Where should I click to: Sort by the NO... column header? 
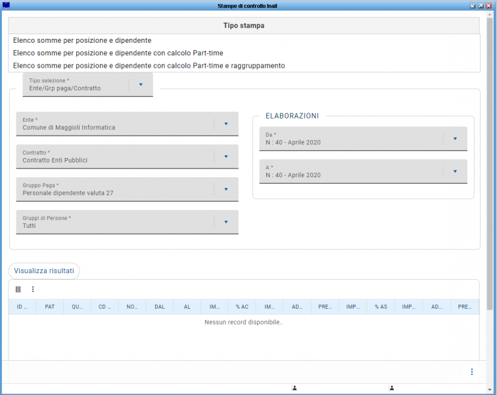132,307
